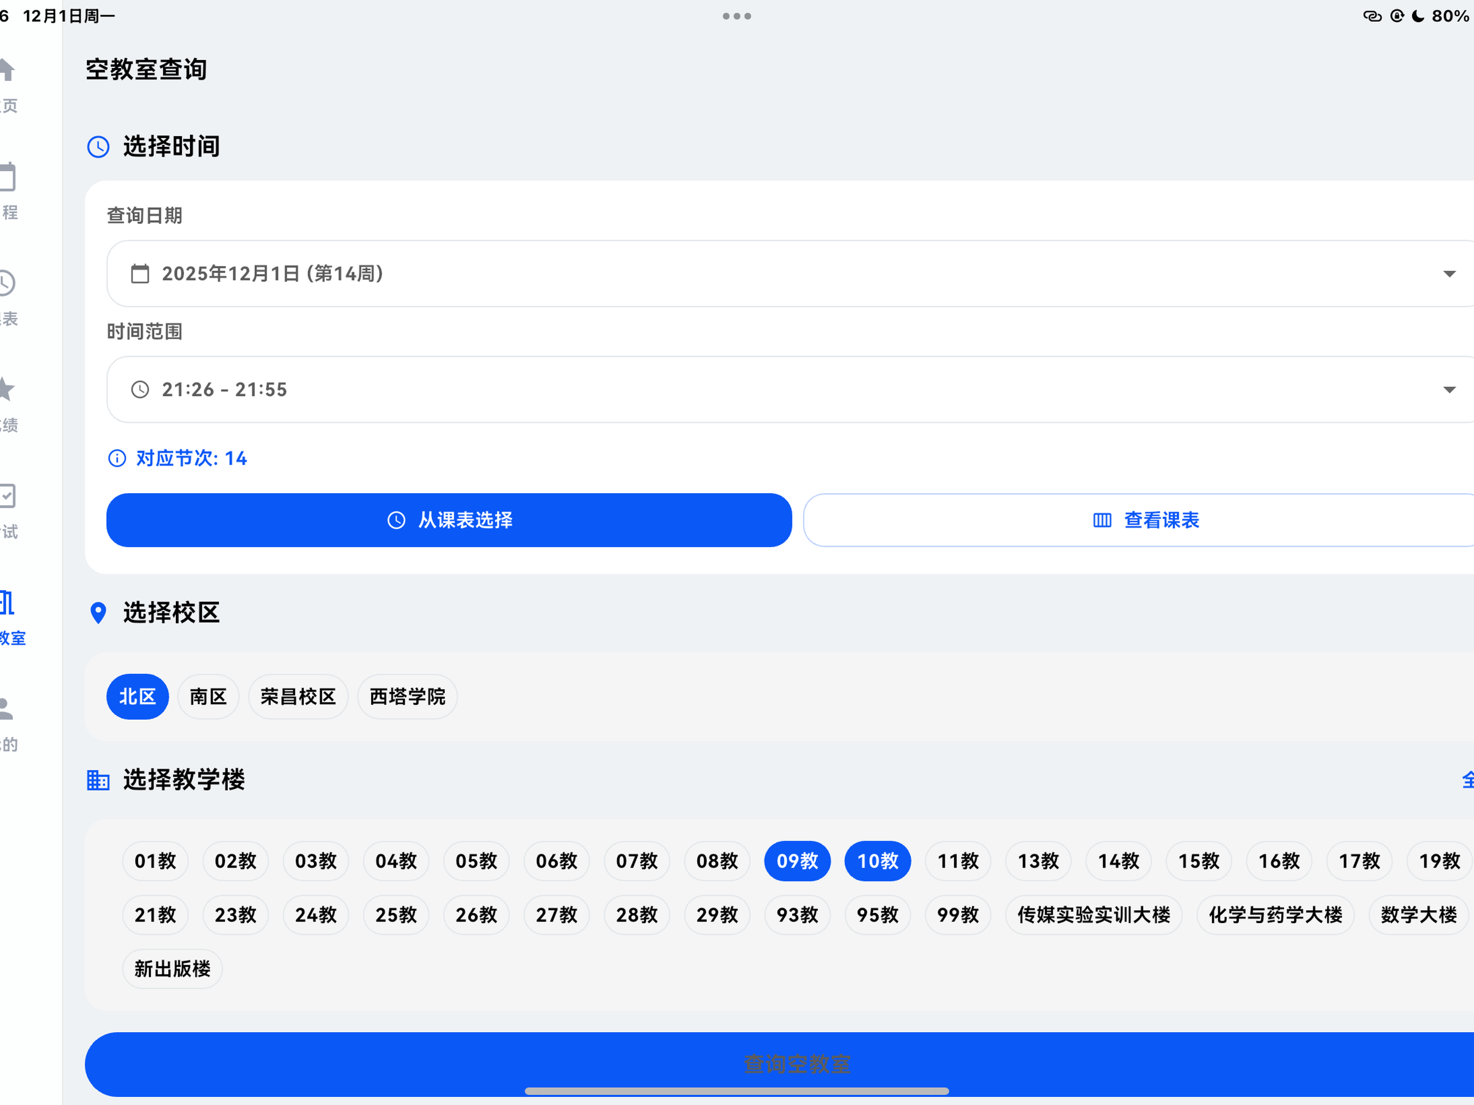The width and height of the screenshot is (1474, 1105).
Task: Open the course calendar sidebar icon
Action: click(6, 176)
